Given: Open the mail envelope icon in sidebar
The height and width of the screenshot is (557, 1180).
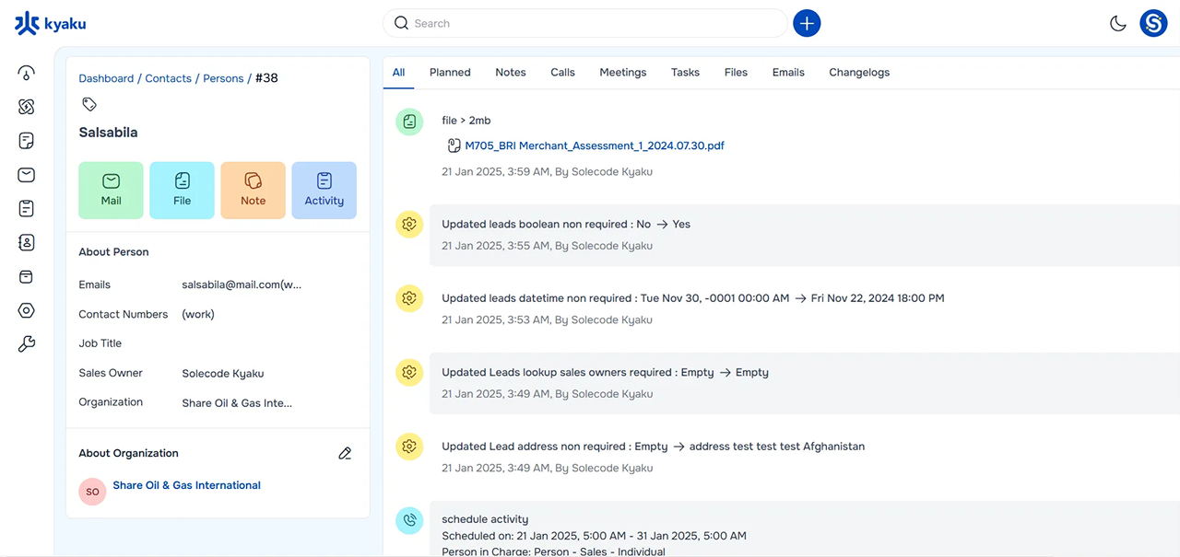Looking at the screenshot, I should [x=26, y=175].
